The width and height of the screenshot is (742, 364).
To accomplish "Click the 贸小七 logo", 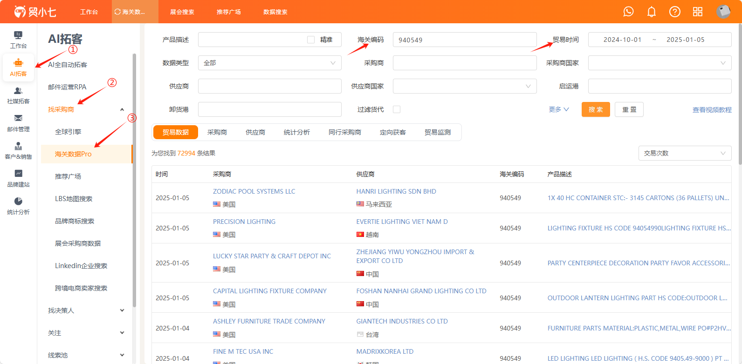I will [35, 12].
